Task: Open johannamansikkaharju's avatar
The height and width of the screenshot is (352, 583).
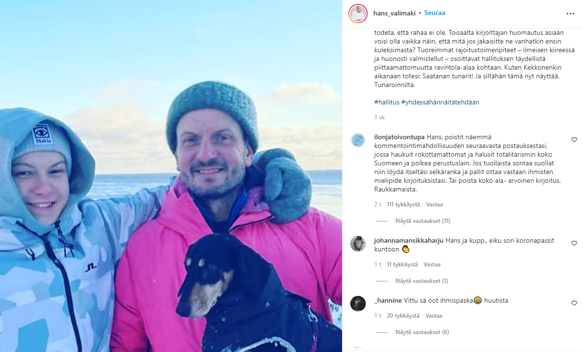Action: point(358,243)
